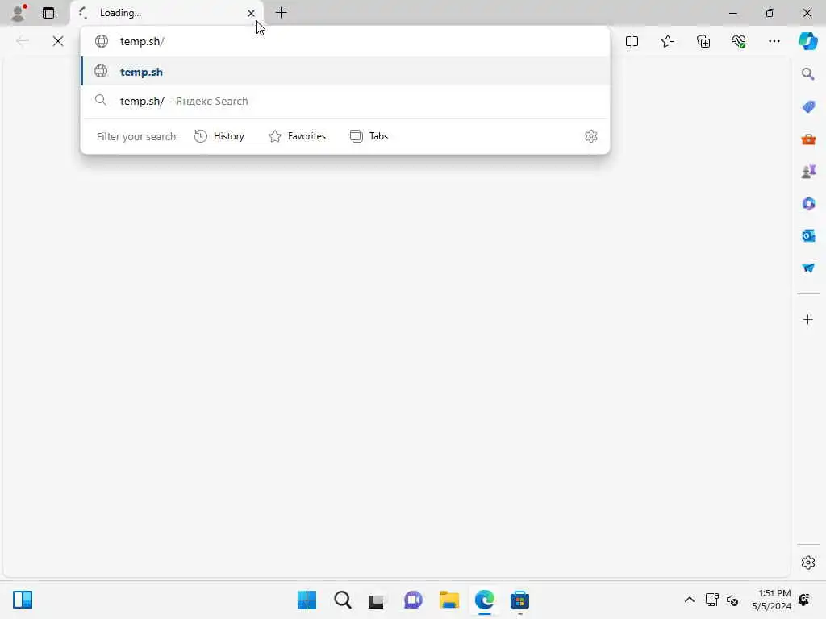826x619 pixels.
Task: Open the network status tray icon
Action: click(711, 600)
